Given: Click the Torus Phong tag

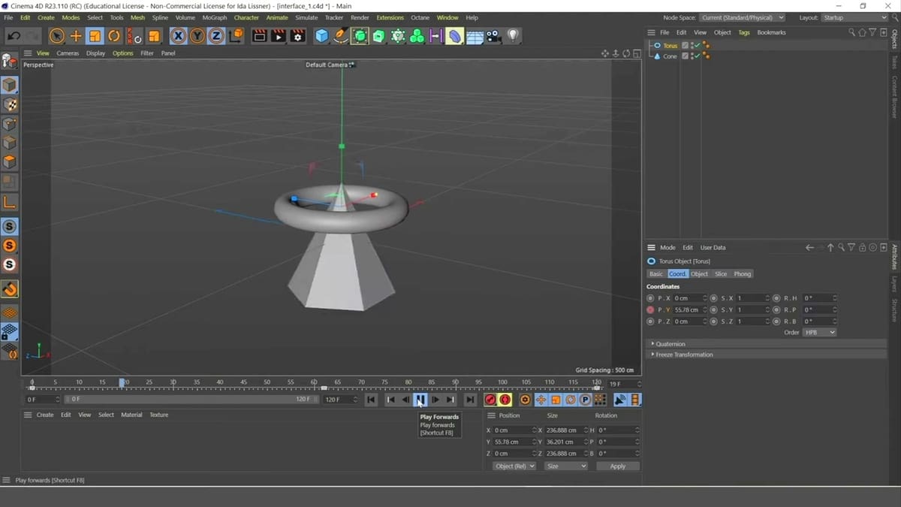Looking at the screenshot, I should [x=707, y=46].
